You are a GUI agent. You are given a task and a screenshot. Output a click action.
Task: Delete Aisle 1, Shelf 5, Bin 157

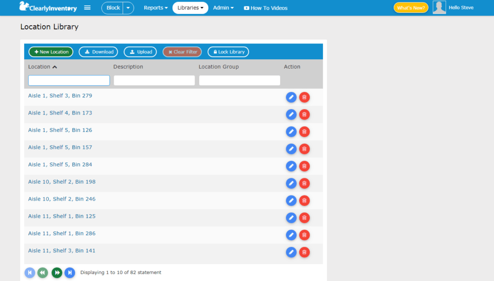[304, 149]
